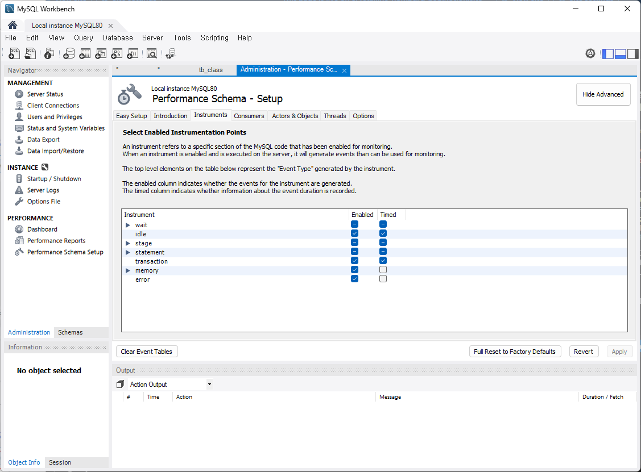Open SQL script file icon
Screen dimensions: 641x472
click(30, 53)
